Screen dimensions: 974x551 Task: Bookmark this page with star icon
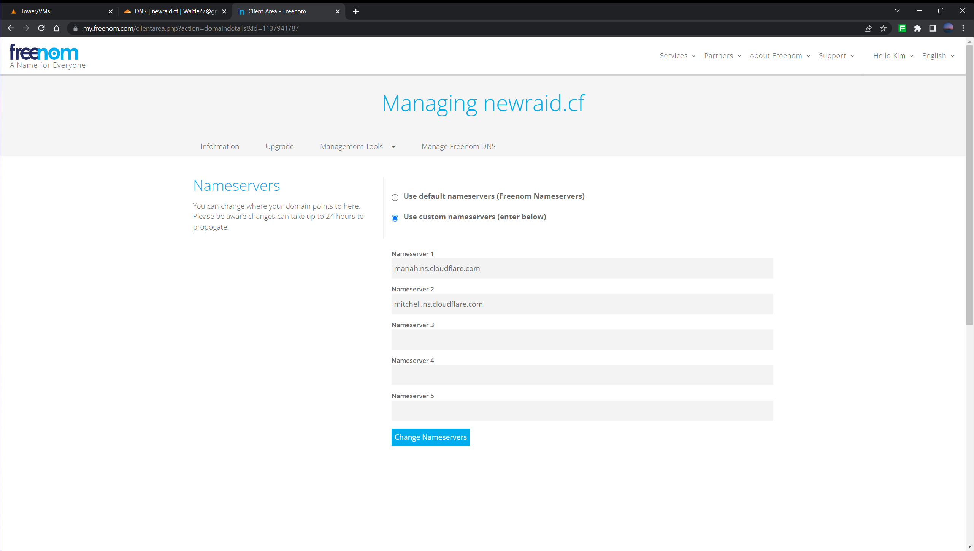(x=883, y=28)
